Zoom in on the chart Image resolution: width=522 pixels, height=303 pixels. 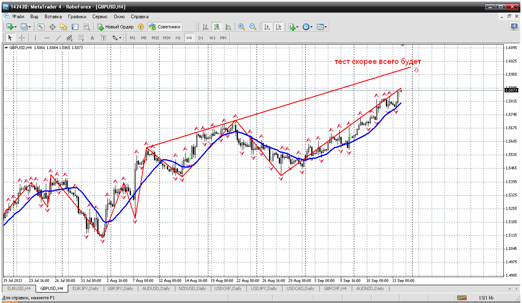click(242, 27)
